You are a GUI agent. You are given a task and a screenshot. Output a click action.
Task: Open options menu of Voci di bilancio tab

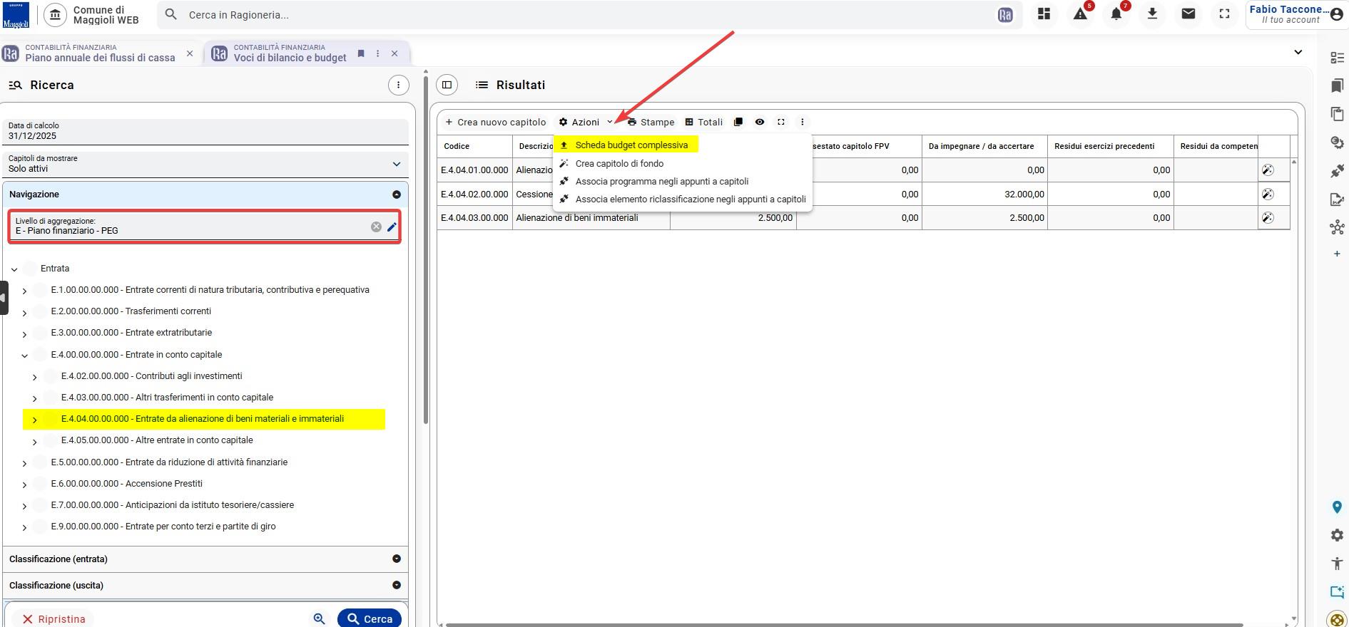coord(378,53)
